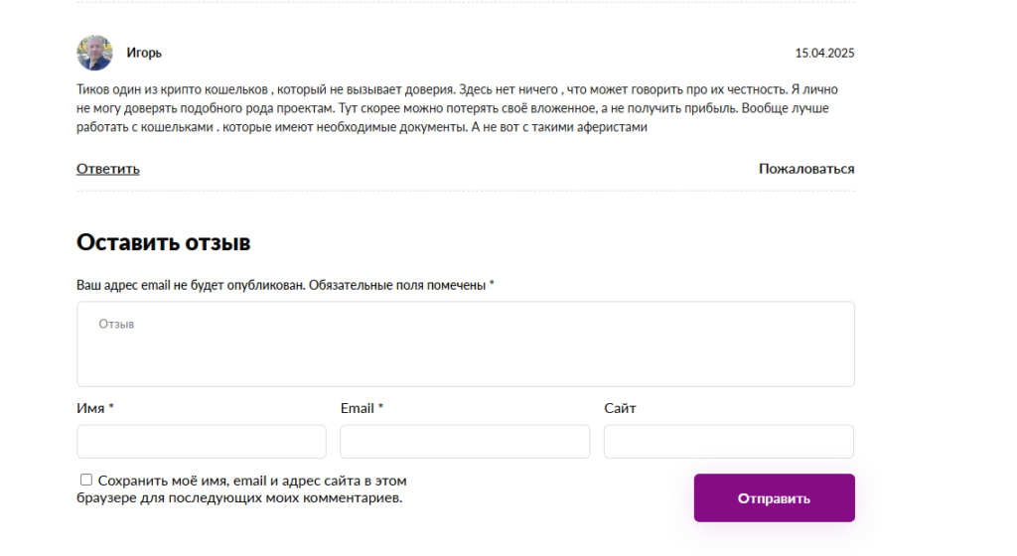Click the required-field asterisk after помечены
Viewport: 1017px width, 556px height.
coord(492,285)
